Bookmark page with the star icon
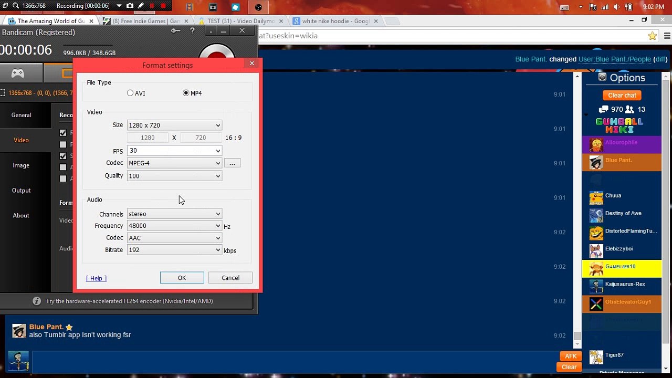 [652, 36]
